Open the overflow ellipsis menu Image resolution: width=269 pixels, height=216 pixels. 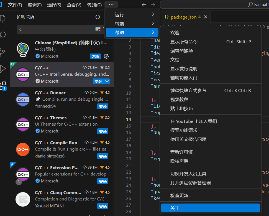point(111,5)
